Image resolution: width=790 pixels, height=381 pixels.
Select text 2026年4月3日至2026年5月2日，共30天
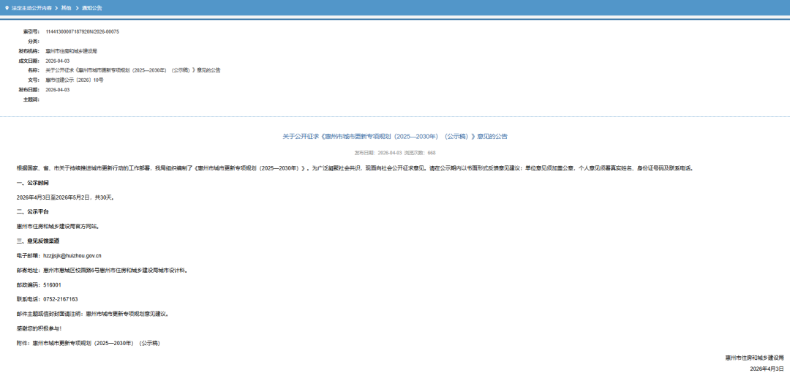pyautogui.click(x=65, y=197)
